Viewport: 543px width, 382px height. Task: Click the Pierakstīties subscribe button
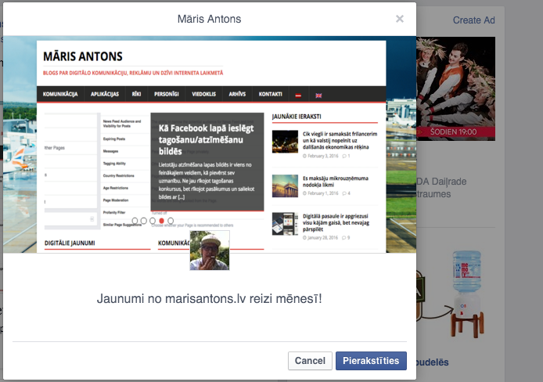[x=371, y=361]
